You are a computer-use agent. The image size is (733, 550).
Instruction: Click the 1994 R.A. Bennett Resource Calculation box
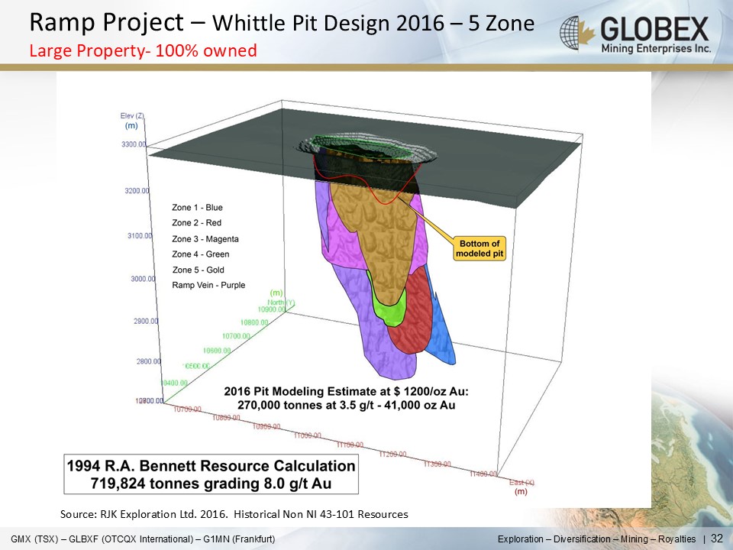pyautogui.click(x=212, y=474)
